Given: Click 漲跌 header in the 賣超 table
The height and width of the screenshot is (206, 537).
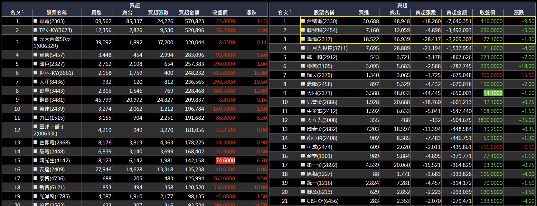Looking at the screenshot, I should [519, 13].
